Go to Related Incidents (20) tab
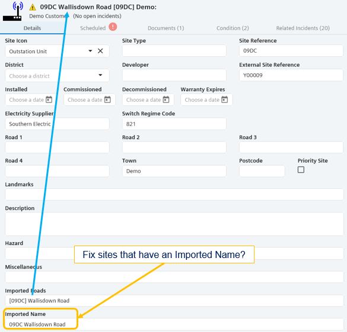The width and height of the screenshot is (347, 332). tap(303, 28)
